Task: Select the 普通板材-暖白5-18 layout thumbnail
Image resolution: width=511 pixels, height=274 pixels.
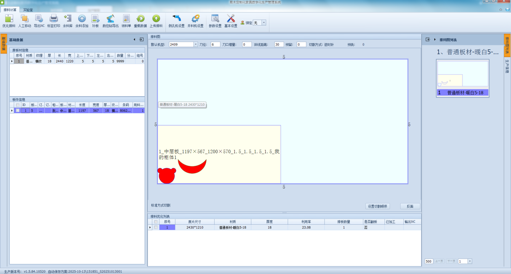Action: (462, 78)
